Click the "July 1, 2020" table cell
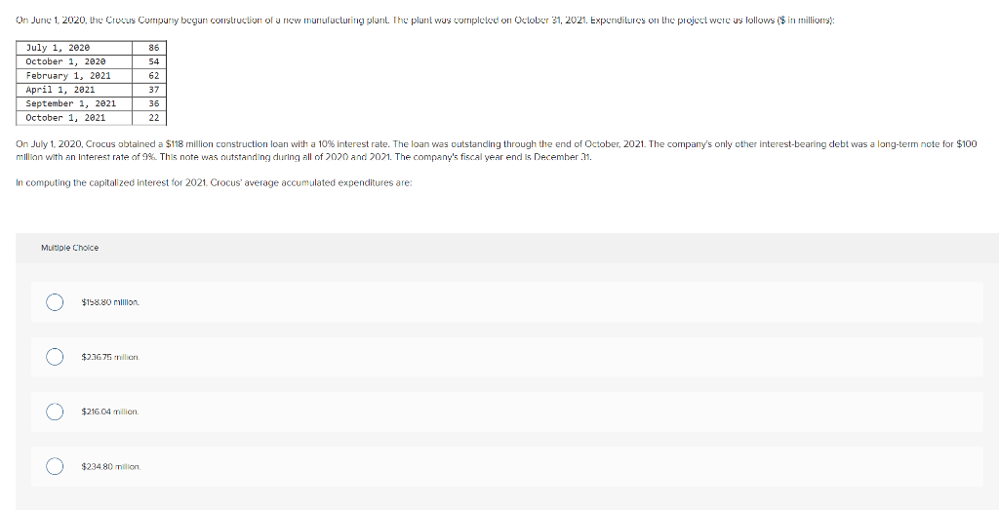The image size is (999, 510). [x=74, y=48]
